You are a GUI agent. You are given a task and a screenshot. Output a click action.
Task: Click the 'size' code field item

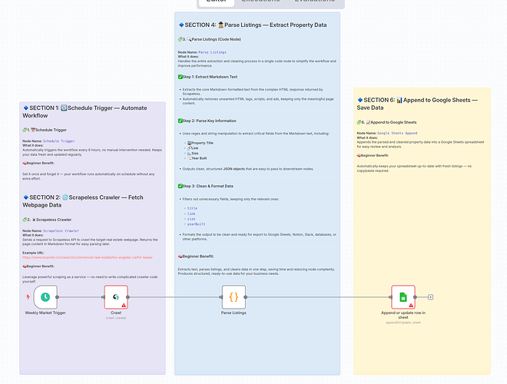coord(191,219)
